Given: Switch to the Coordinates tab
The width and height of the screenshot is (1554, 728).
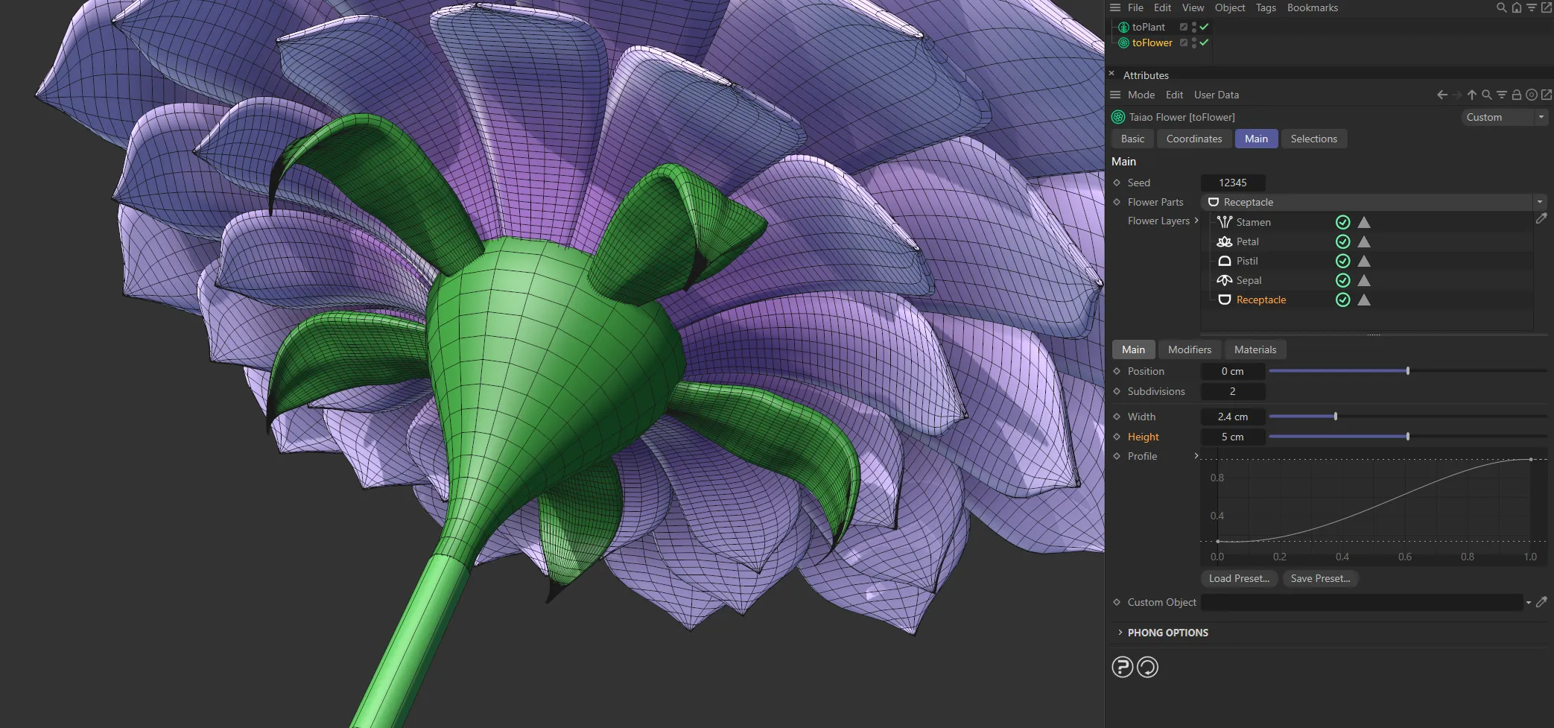Looking at the screenshot, I should 1193,139.
